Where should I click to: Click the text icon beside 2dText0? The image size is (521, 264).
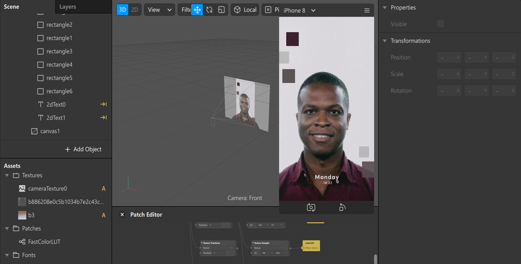coord(40,105)
